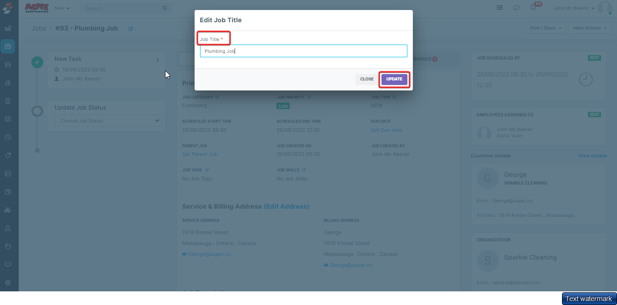617x305 pixels.
Task: Open the clock timesheet sidebar icon
Action: (8, 137)
